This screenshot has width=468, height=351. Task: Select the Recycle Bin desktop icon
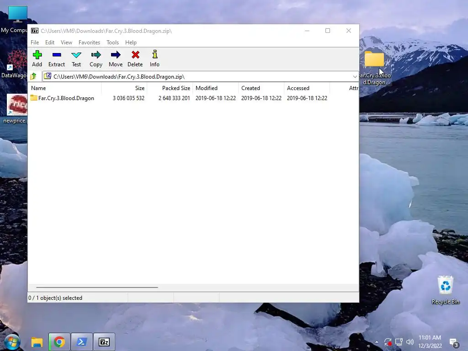pyautogui.click(x=445, y=290)
